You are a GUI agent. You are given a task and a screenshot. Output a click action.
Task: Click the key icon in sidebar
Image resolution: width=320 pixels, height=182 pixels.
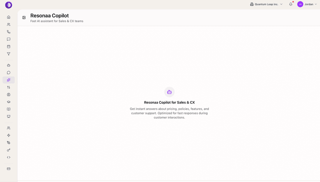tap(9, 150)
